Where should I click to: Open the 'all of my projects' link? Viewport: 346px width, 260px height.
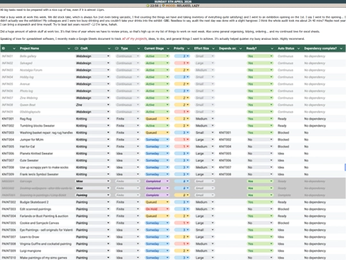135,39
